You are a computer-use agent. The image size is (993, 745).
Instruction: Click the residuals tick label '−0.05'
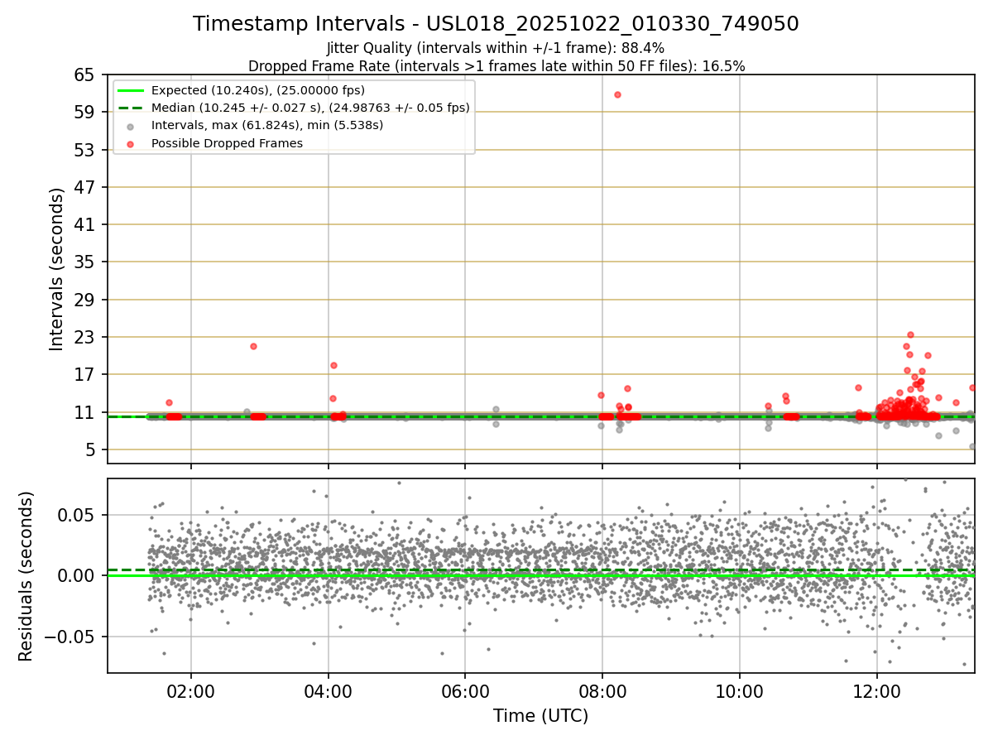pos(70,637)
